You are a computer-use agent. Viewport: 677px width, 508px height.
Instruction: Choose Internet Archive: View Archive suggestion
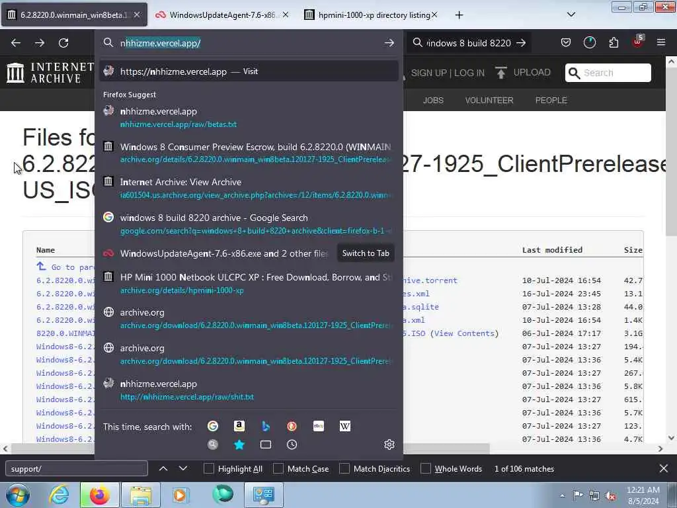249,189
